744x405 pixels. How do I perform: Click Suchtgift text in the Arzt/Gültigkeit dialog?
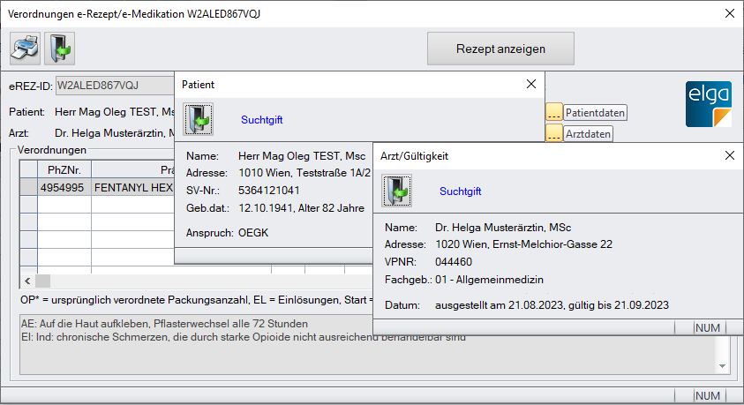coord(461,191)
